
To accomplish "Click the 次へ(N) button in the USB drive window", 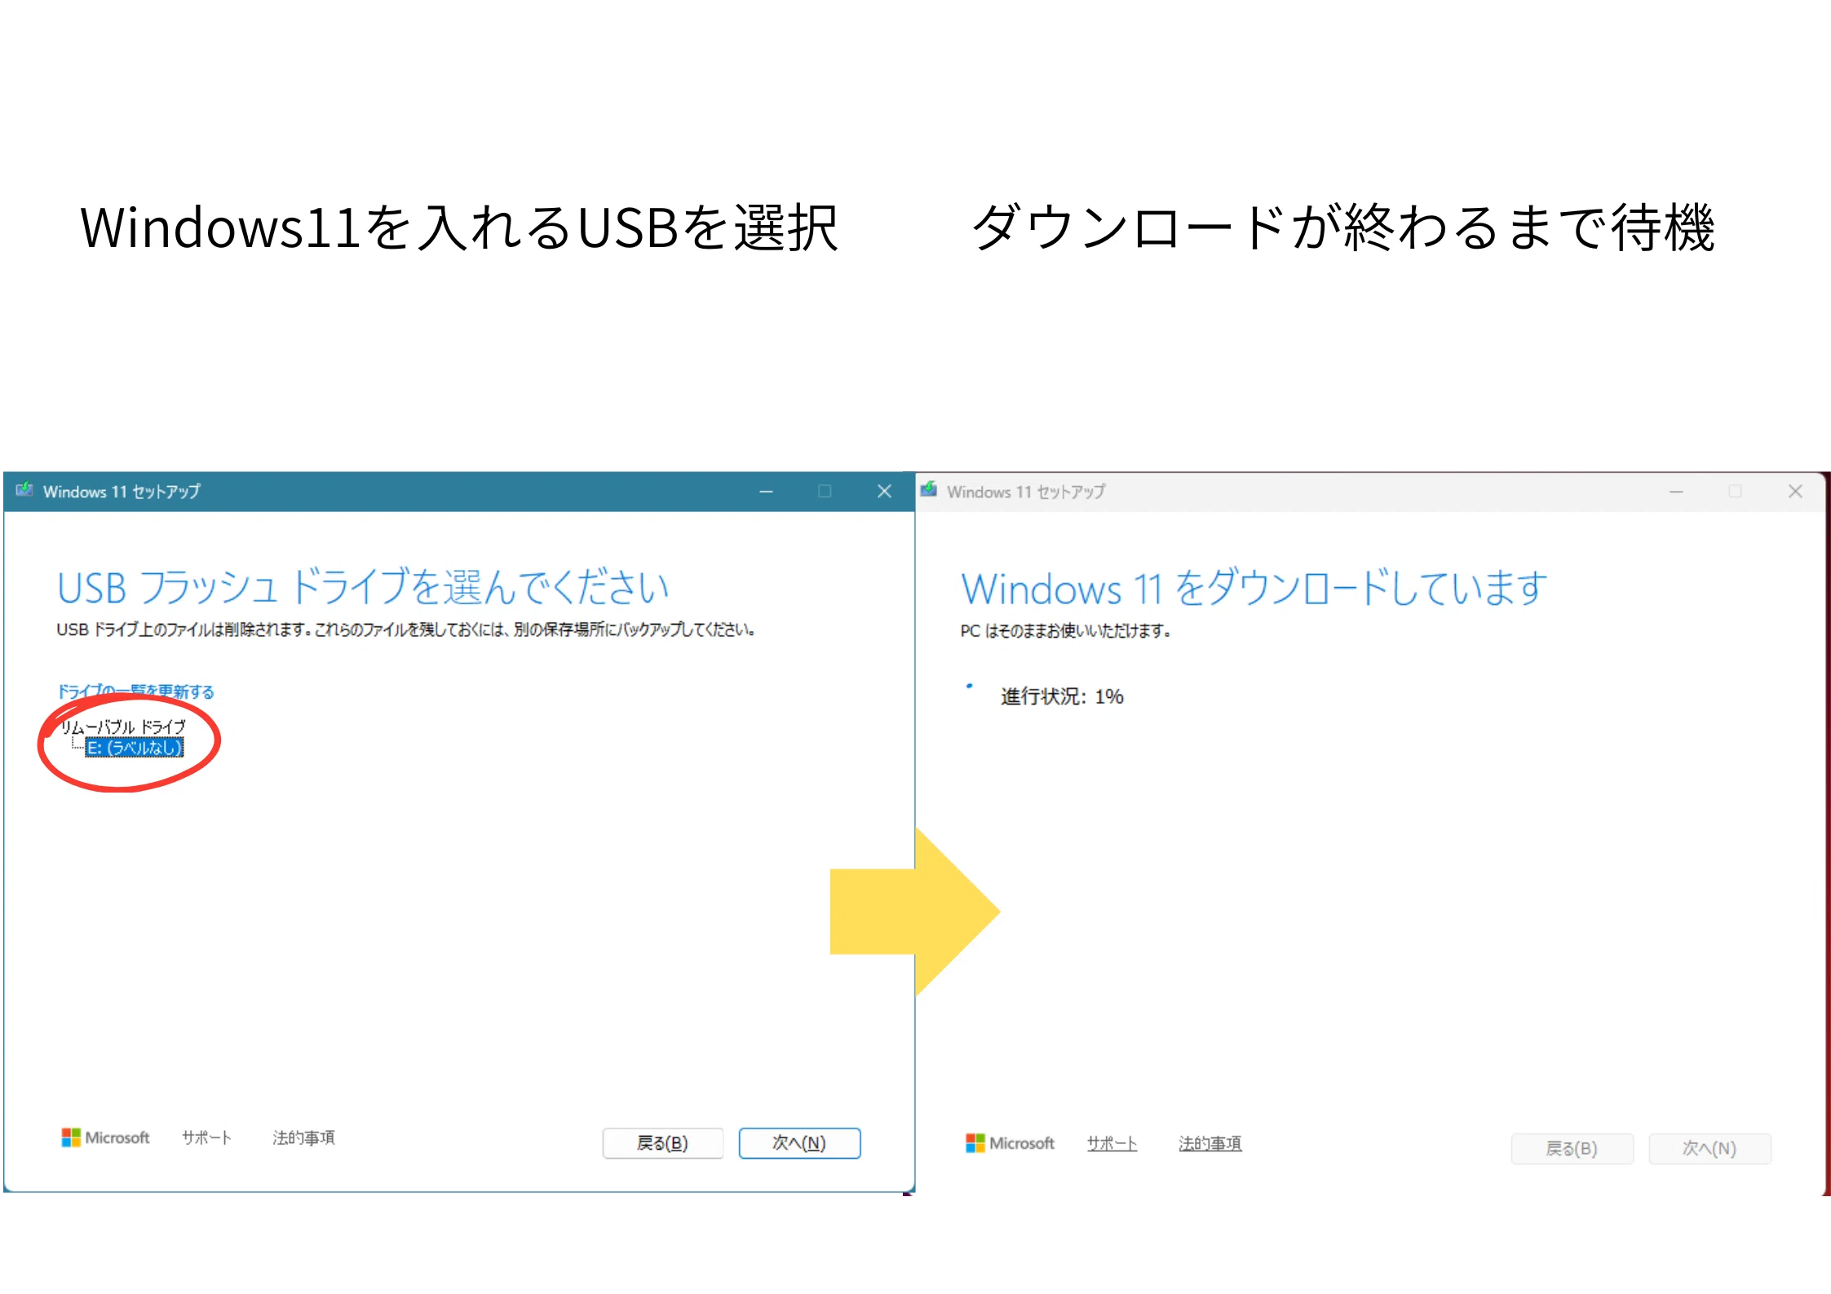I will (799, 1143).
